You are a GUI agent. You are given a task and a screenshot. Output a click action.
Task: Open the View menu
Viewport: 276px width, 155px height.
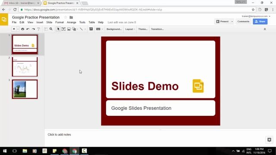pyautogui.click(x=30, y=22)
